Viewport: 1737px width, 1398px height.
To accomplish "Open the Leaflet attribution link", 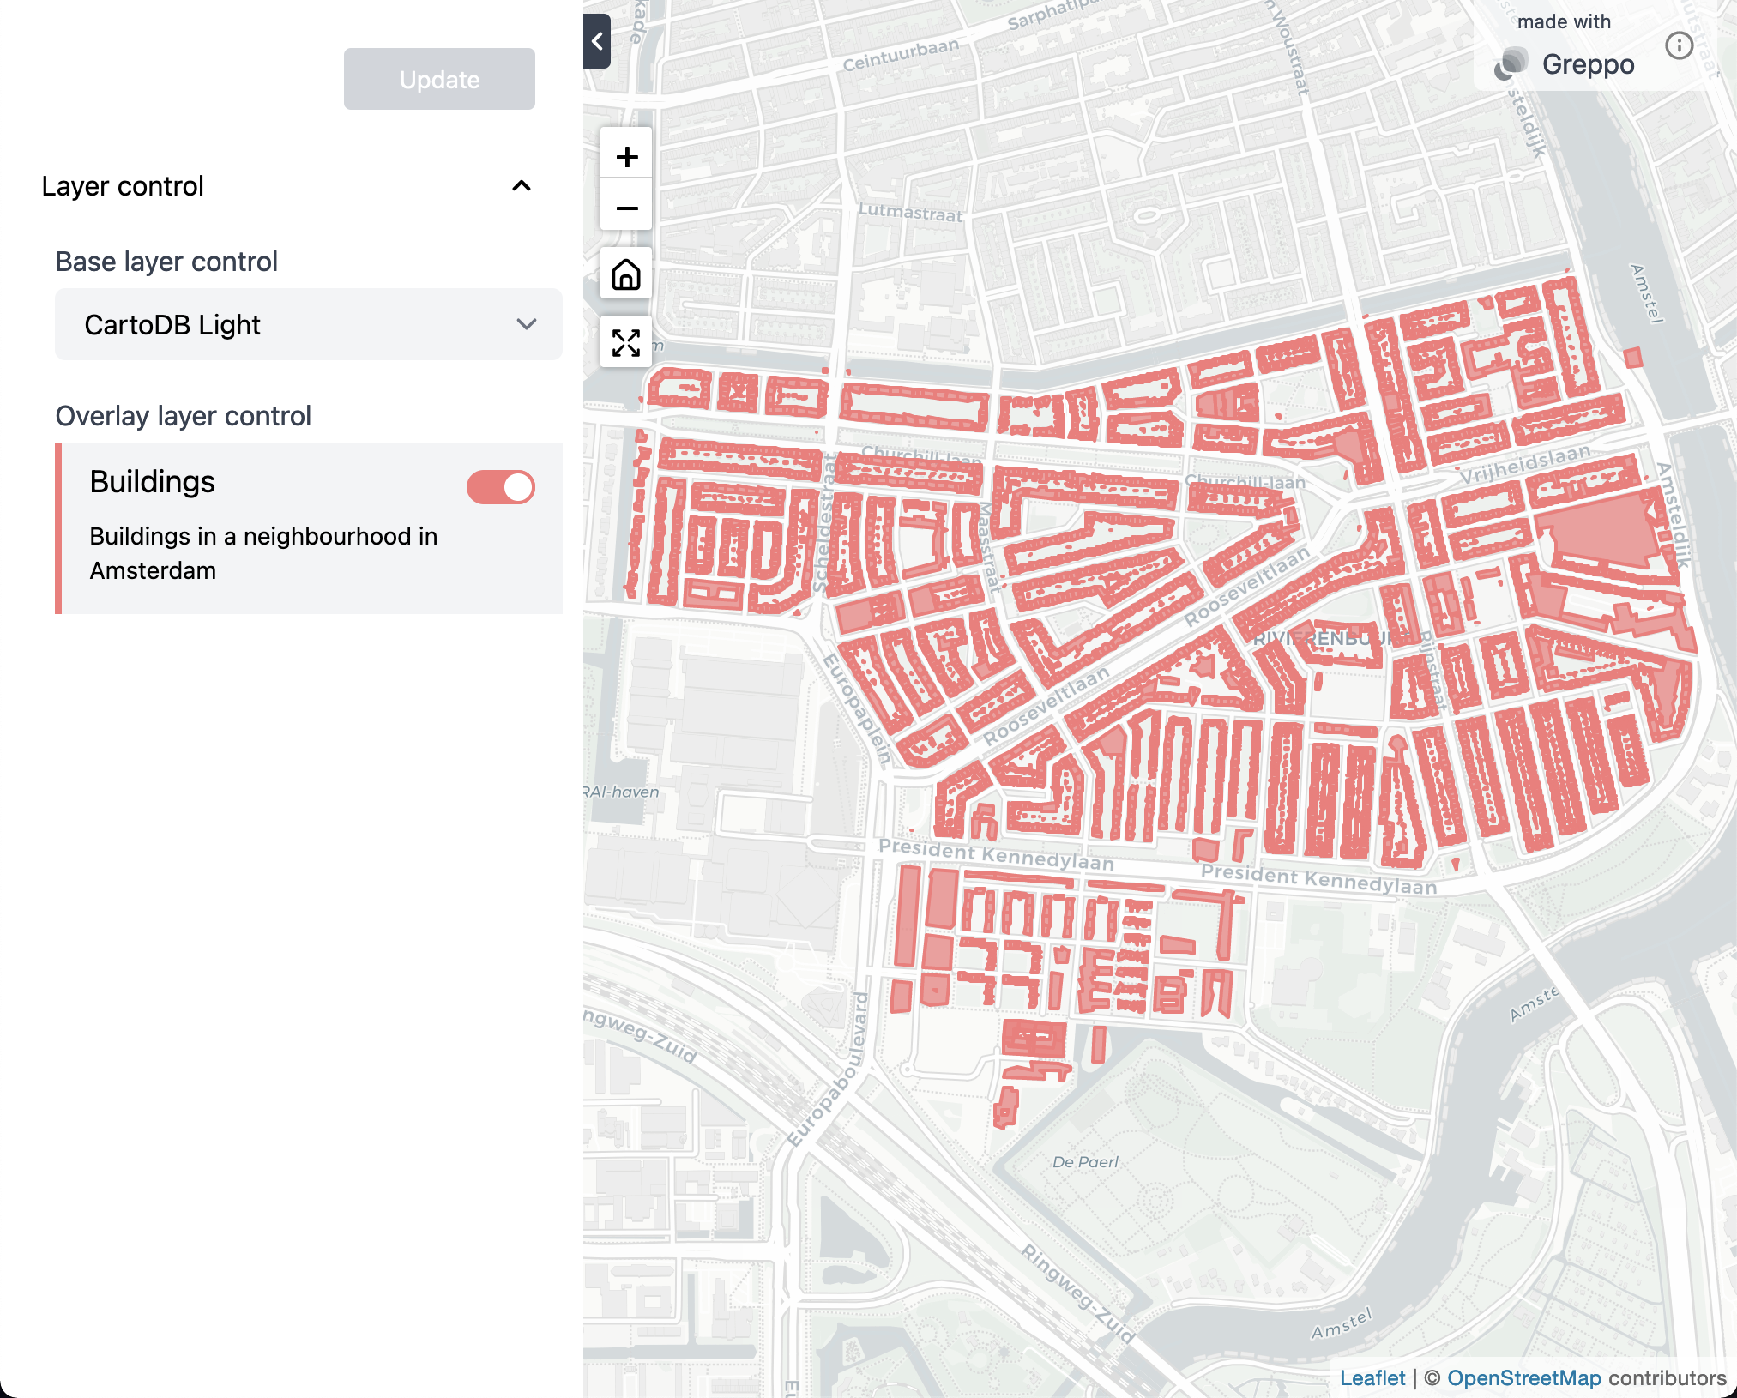I will pyautogui.click(x=1372, y=1377).
